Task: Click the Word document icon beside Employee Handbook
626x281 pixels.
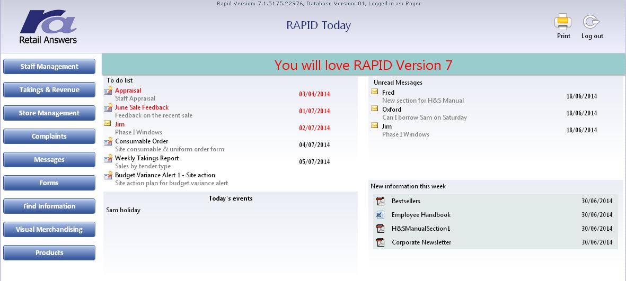Action: [380, 215]
